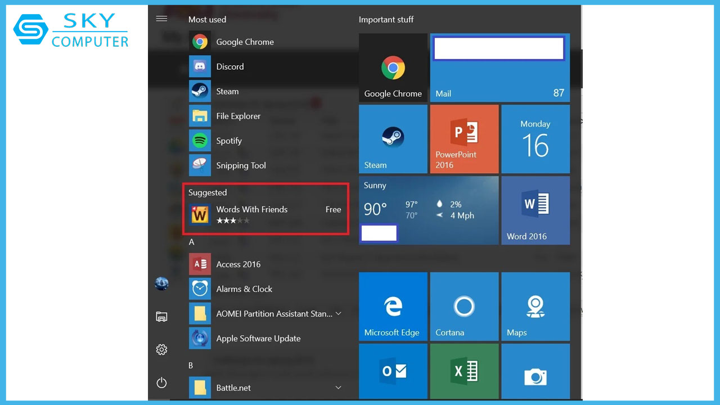
Task: Open Steam from Most used
Action: tap(227, 91)
